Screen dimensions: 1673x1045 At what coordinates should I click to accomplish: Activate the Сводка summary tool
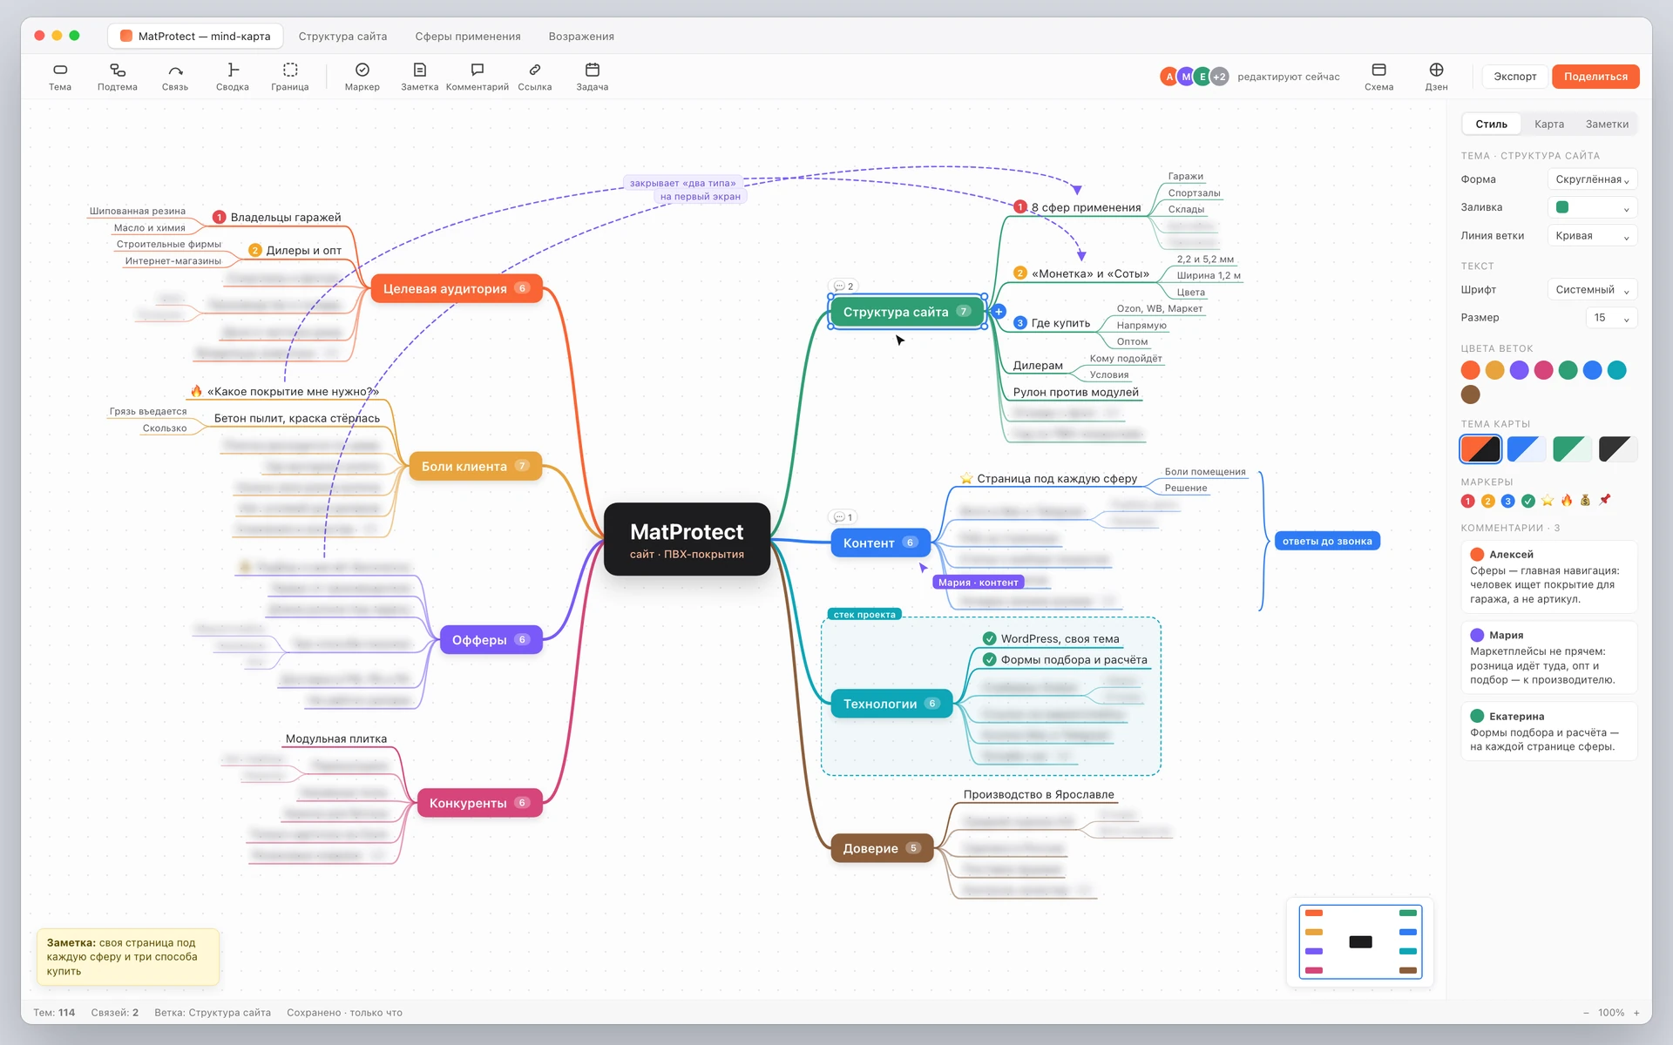tap(233, 77)
